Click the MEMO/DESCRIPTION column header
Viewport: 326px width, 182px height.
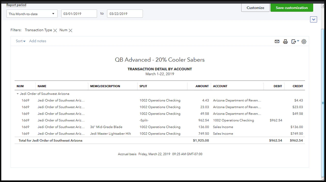coord(105,86)
